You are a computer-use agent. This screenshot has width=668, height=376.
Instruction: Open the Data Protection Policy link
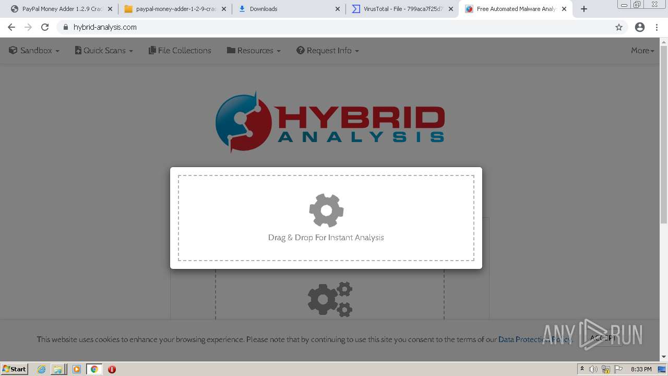pos(535,339)
